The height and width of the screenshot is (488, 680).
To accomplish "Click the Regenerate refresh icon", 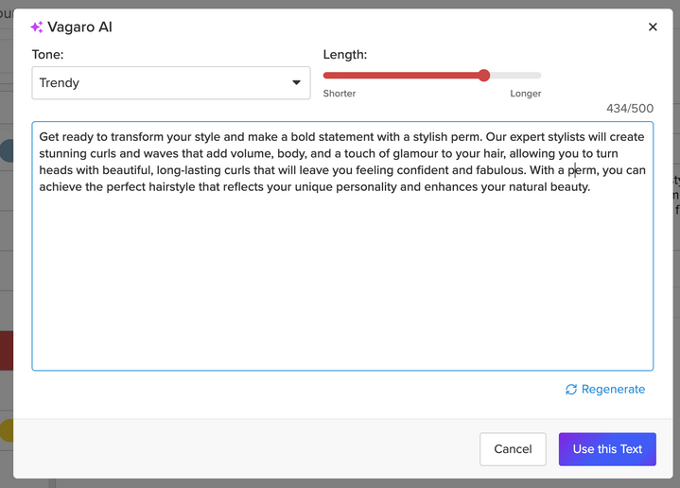I will (x=571, y=389).
